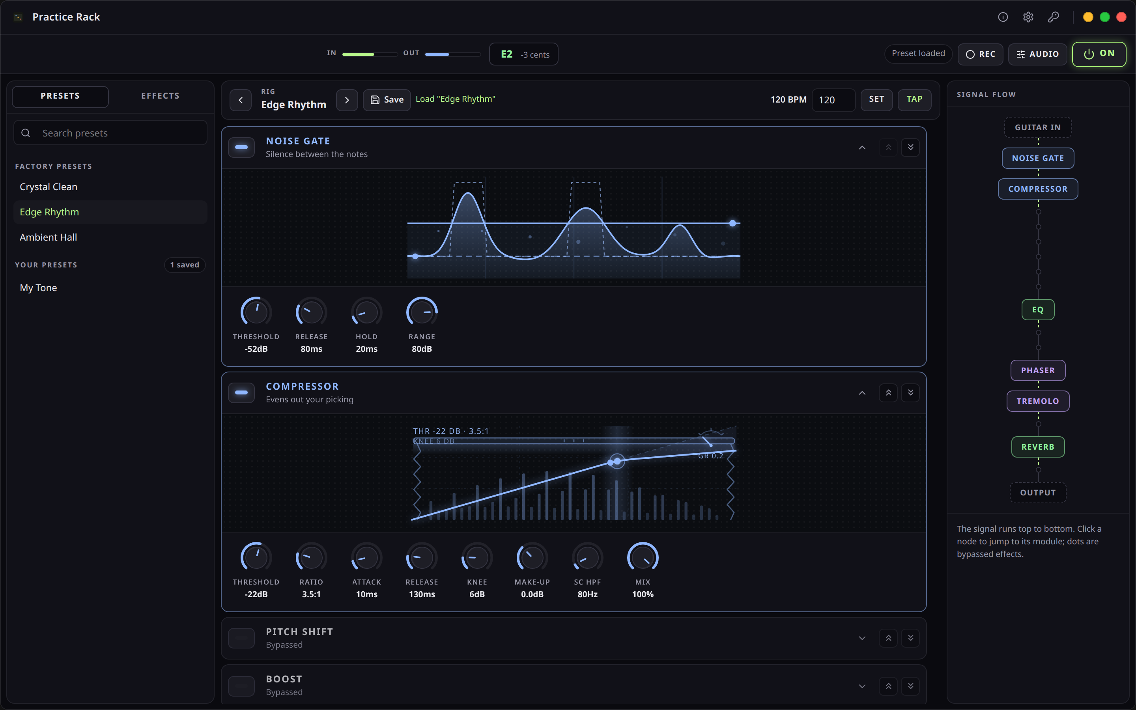Viewport: 1136px width, 710px height.
Task: Jump to Reverb node in signal flow
Action: coord(1037,447)
